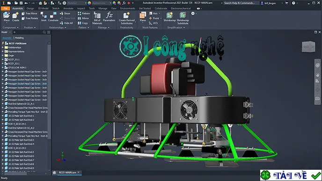Select the Pattern component tool

84,14
